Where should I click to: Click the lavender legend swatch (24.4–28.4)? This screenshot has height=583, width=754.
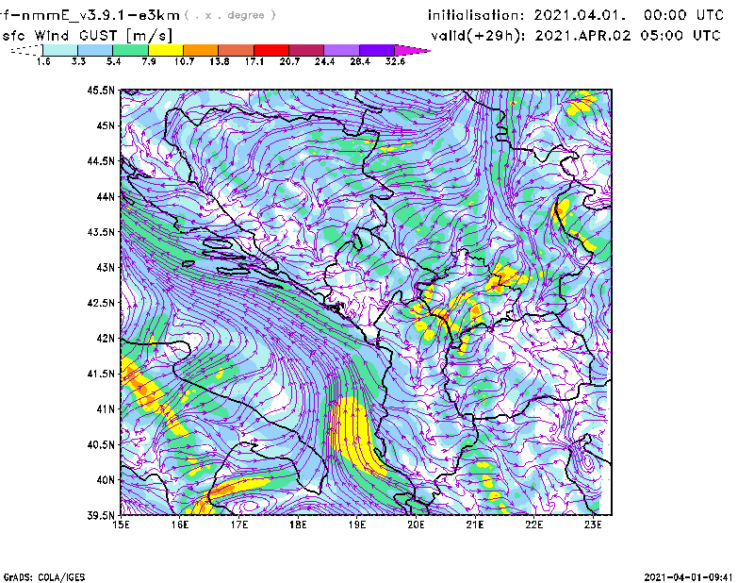(342, 50)
